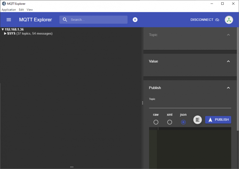Pause updates with the pause icon

135,20
